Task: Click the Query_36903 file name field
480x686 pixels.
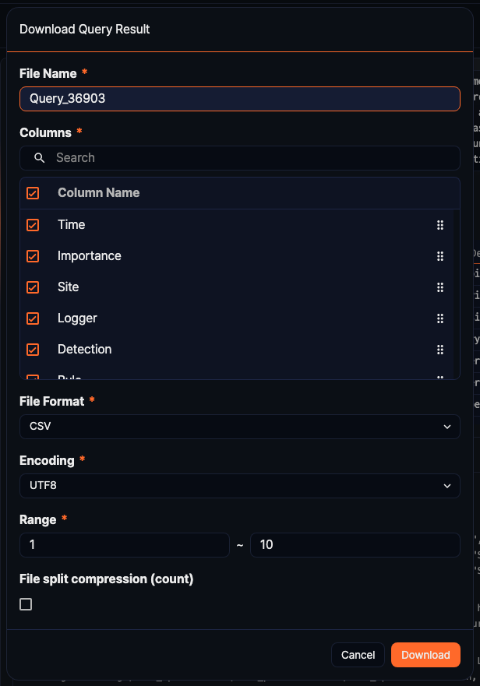Action: (x=239, y=99)
